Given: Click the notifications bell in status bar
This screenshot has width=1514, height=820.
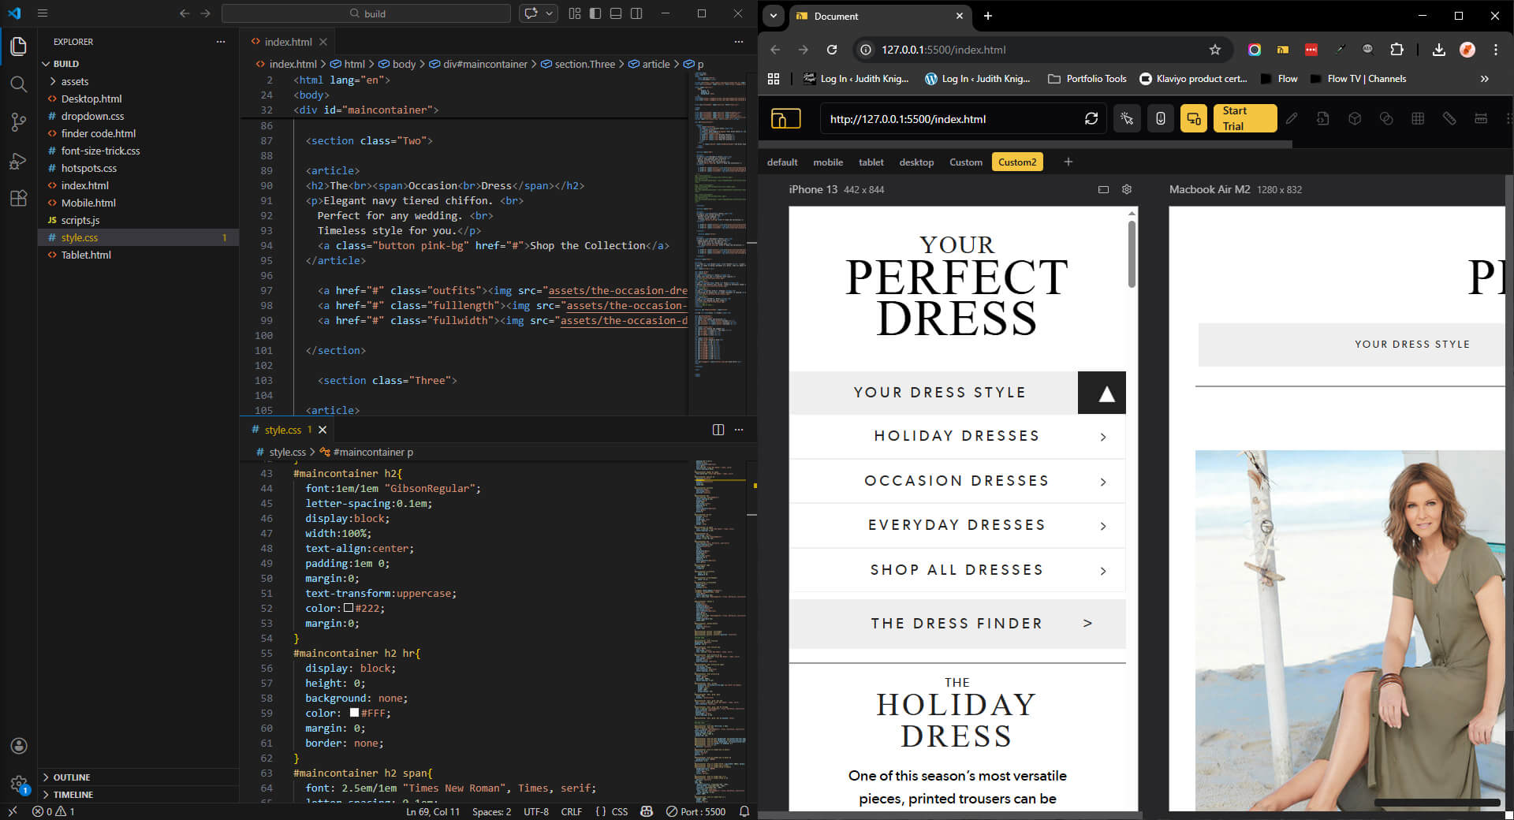Looking at the screenshot, I should coord(744,811).
